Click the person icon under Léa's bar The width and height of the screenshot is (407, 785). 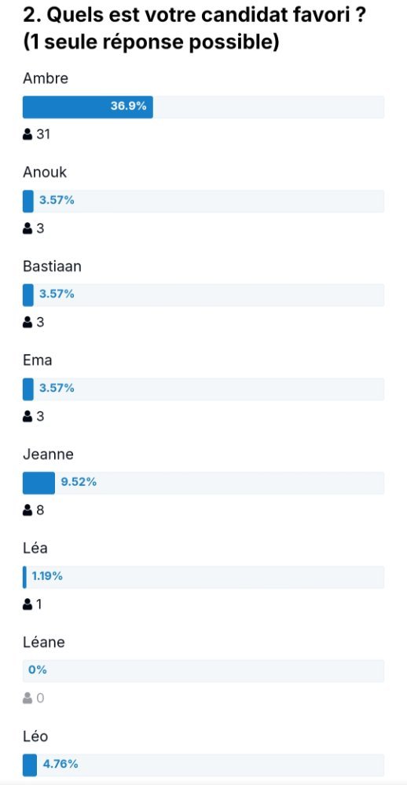tap(27, 604)
